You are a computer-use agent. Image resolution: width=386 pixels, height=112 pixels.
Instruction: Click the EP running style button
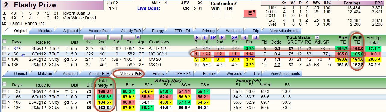pyautogui.click(x=213, y=37)
